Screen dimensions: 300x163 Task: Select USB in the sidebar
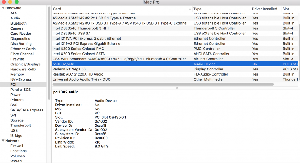[14, 131]
